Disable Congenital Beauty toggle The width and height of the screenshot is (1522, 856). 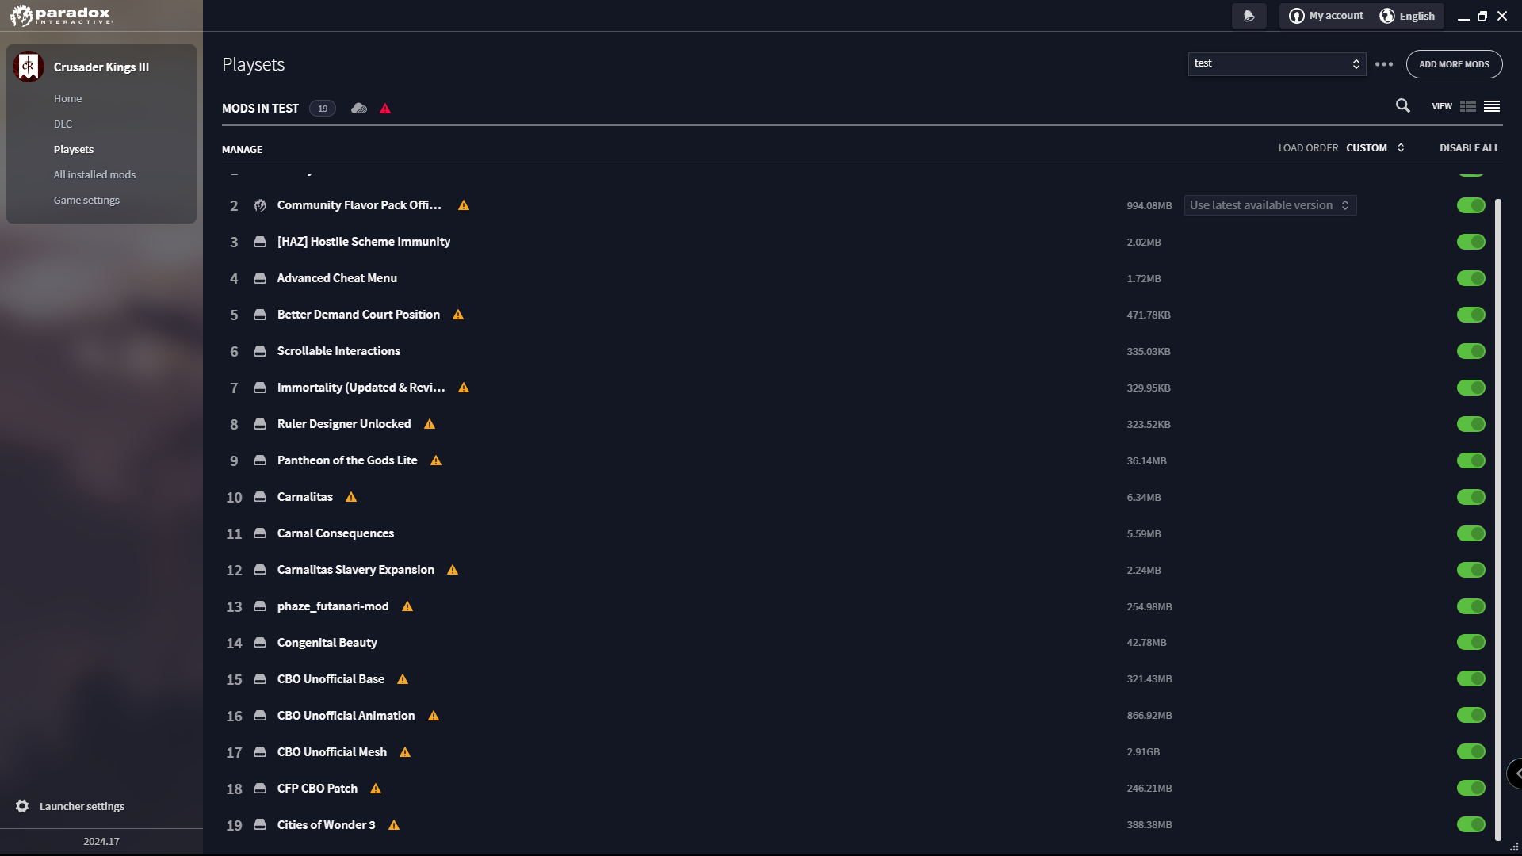pos(1471,642)
